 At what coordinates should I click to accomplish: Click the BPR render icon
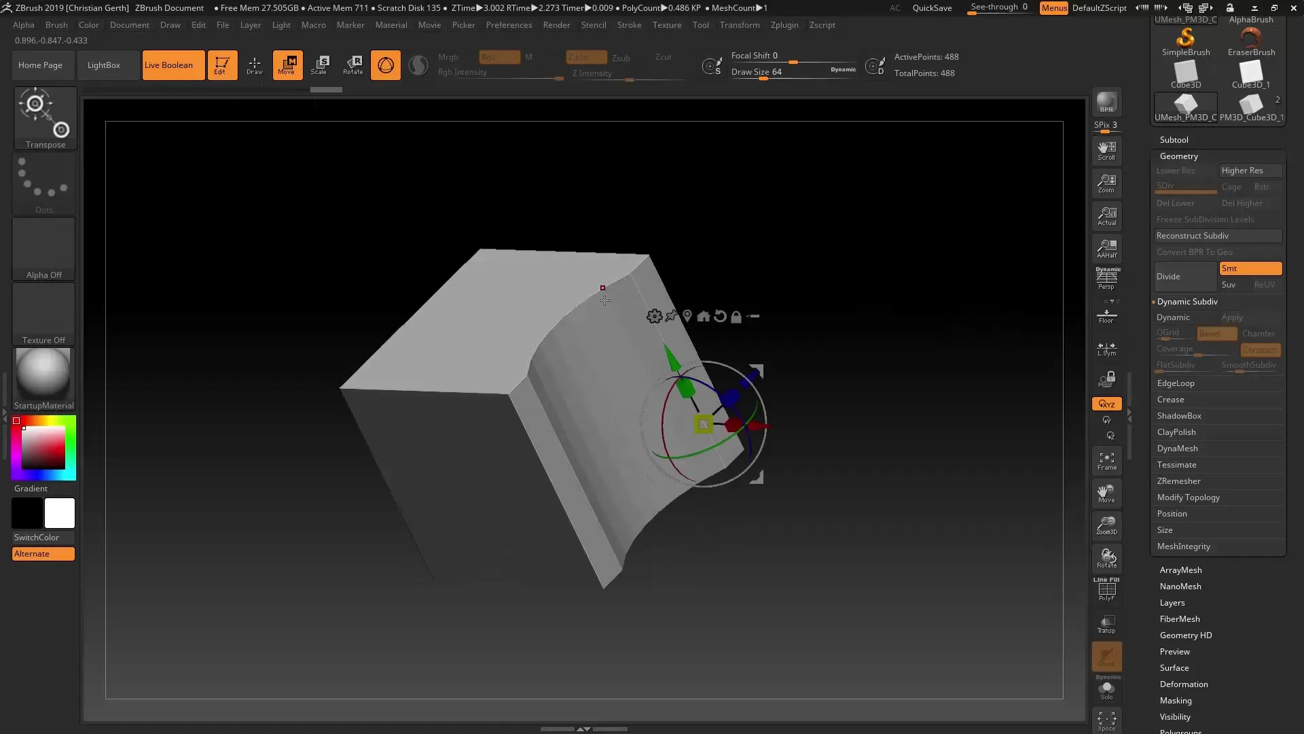[1106, 102]
